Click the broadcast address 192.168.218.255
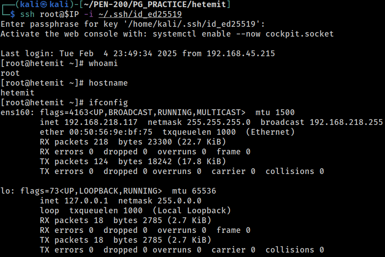The width and height of the screenshot is (385, 257). pos(346,122)
